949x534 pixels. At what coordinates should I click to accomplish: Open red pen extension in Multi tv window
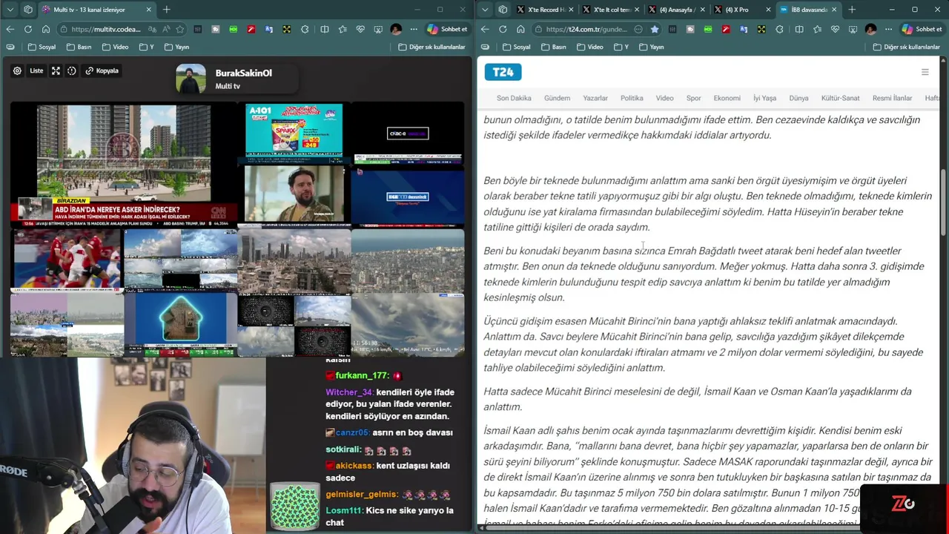pyautogui.click(x=251, y=29)
